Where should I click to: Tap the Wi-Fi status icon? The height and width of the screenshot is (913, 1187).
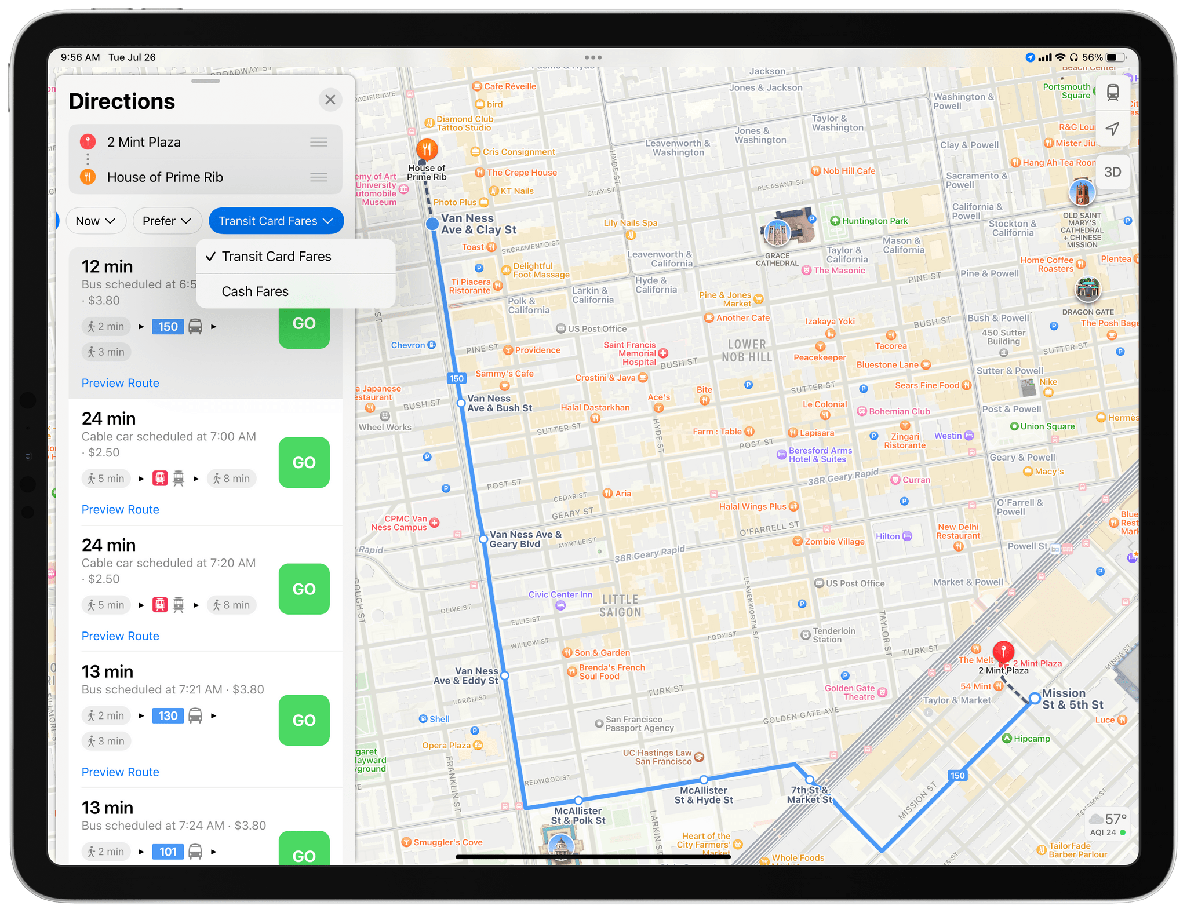[1060, 57]
